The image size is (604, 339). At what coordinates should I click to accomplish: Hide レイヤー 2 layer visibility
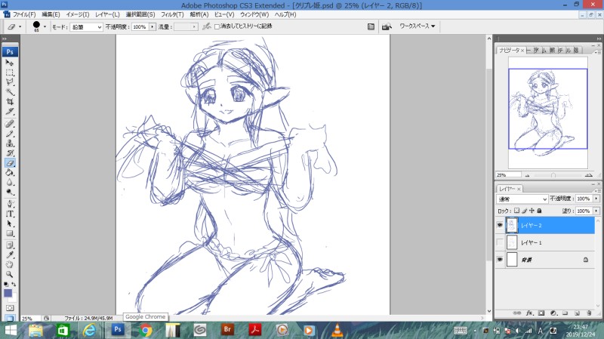[500, 225]
